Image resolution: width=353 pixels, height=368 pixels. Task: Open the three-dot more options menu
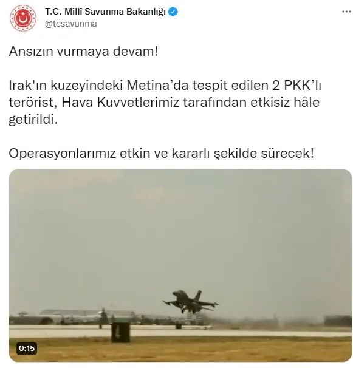[346, 12]
